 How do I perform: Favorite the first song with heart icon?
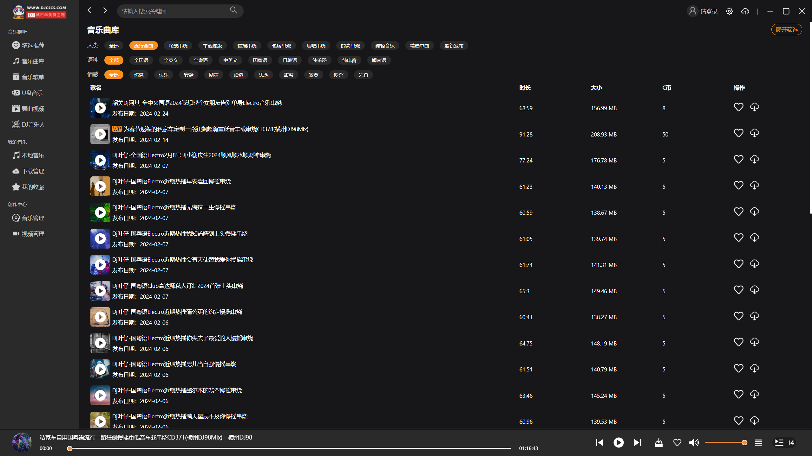coord(738,107)
